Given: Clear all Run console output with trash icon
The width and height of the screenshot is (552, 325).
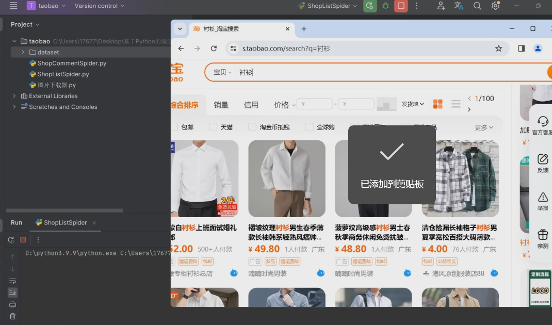Looking at the screenshot, I should pos(13,316).
